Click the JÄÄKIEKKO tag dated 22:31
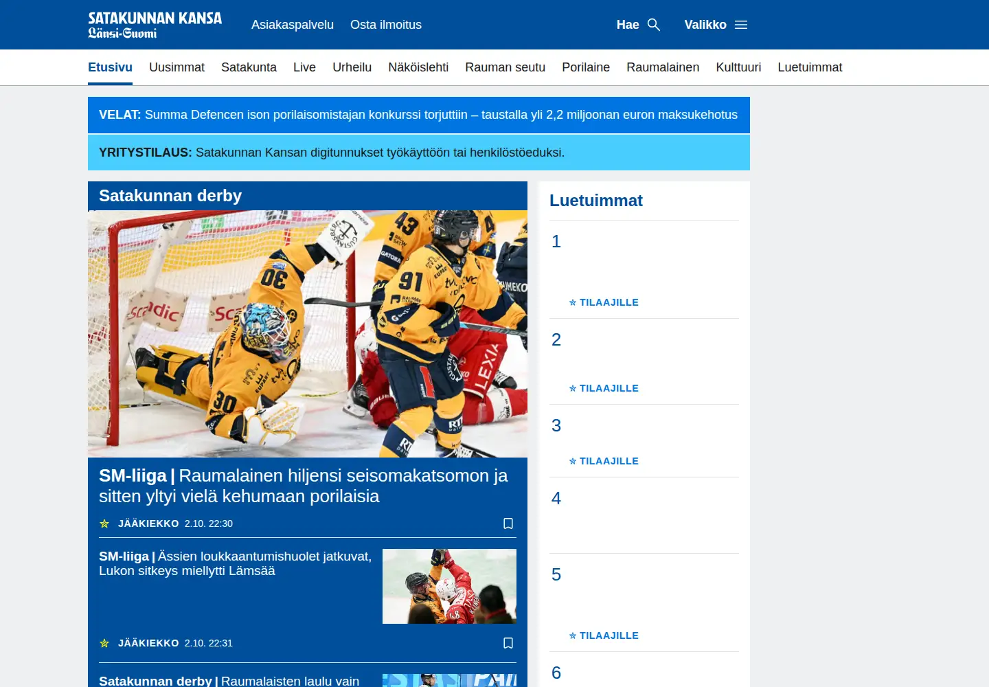The width and height of the screenshot is (989, 687). pyautogui.click(x=148, y=643)
